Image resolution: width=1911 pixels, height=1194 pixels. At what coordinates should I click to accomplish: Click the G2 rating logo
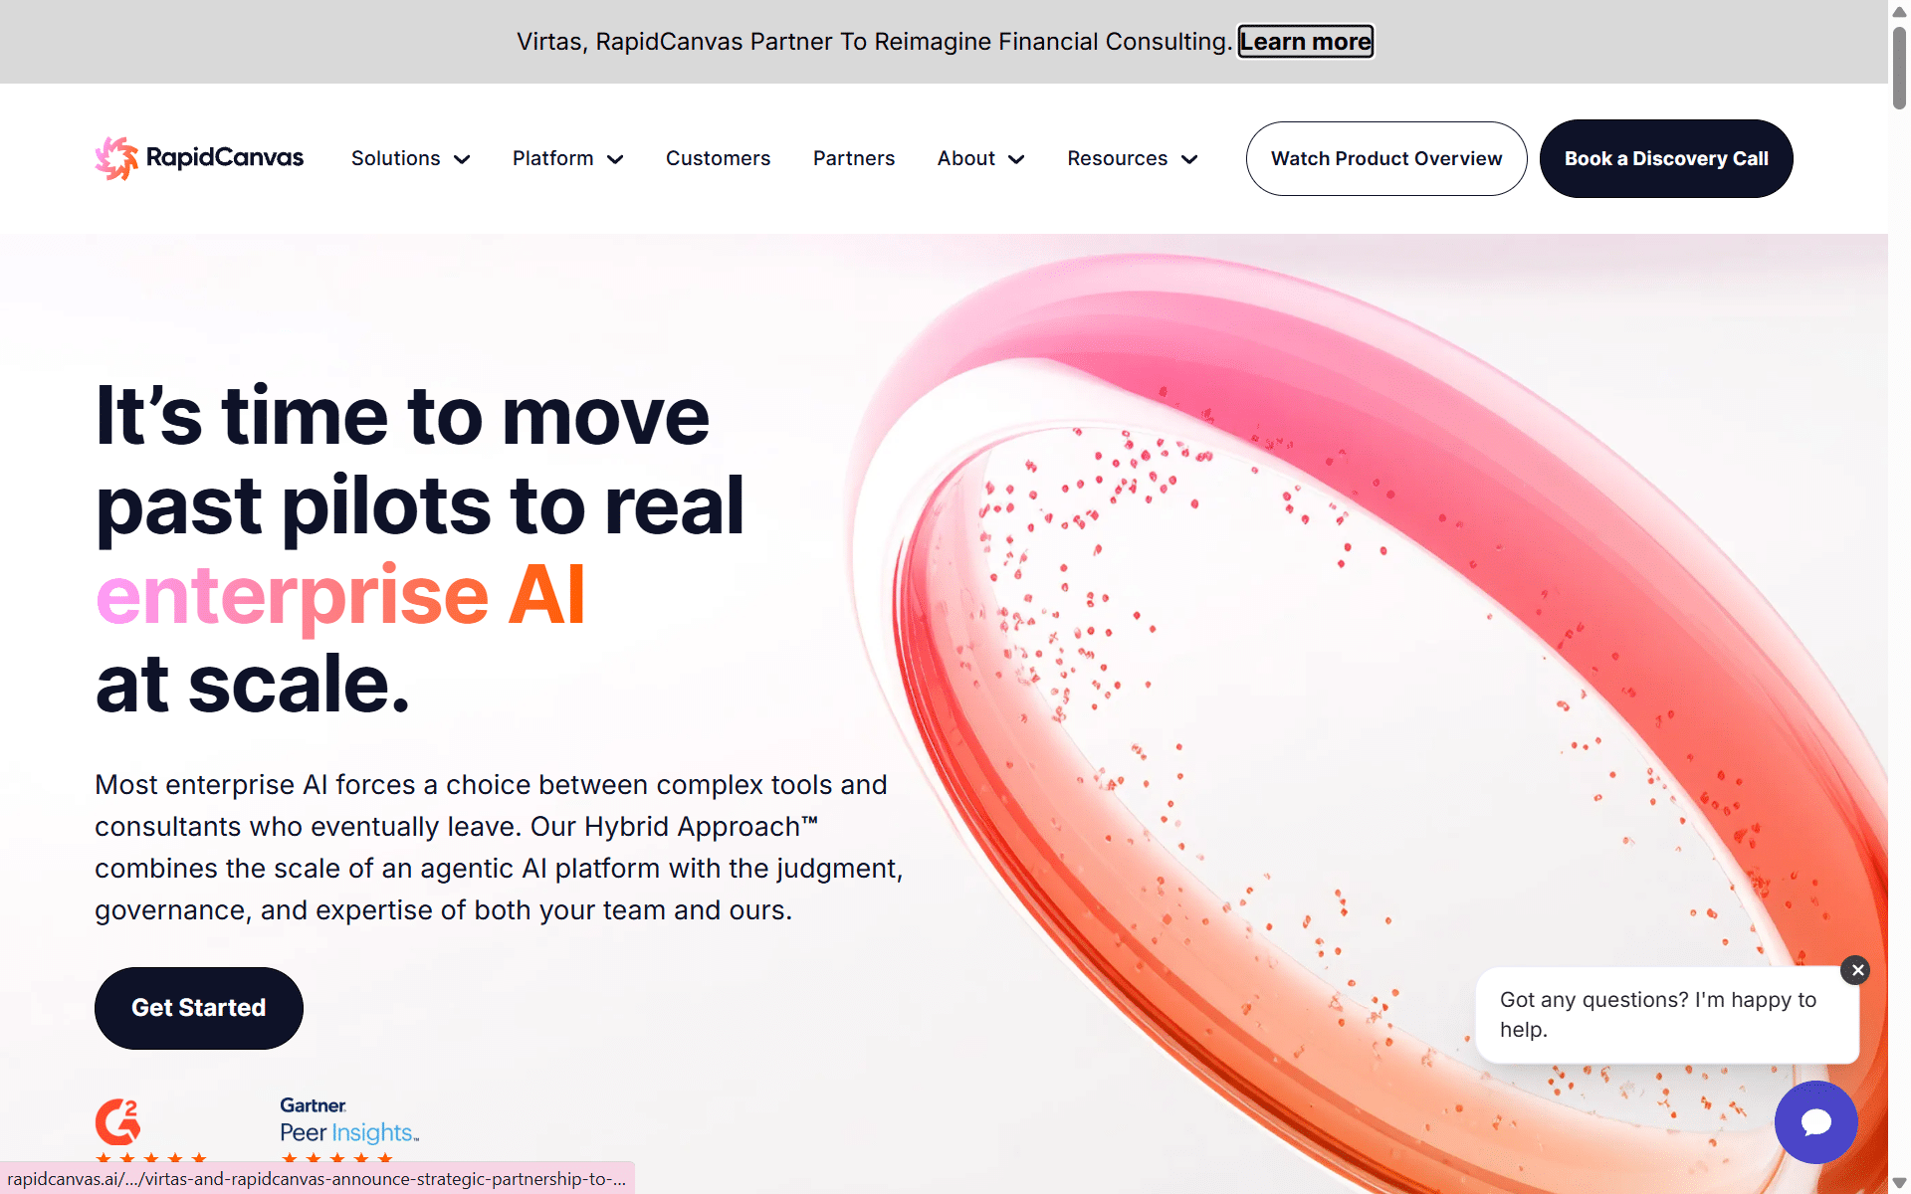click(118, 1122)
